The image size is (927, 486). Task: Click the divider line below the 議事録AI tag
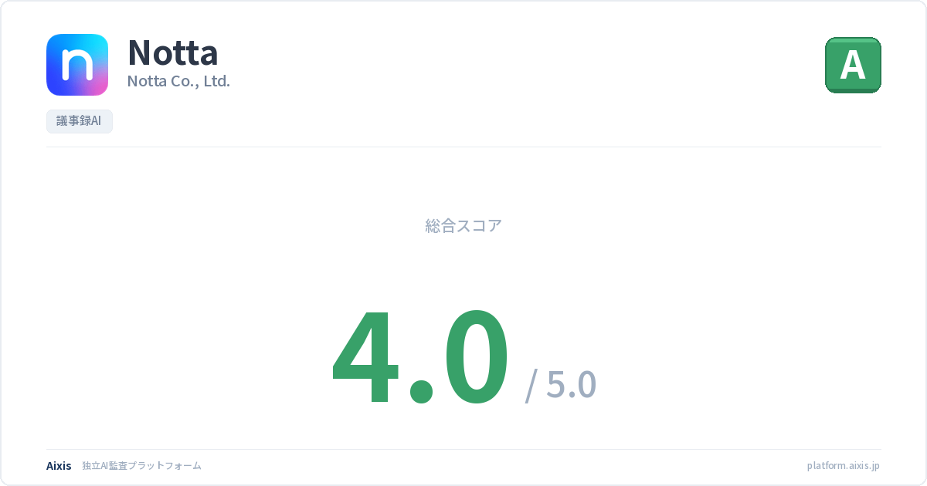463,147
